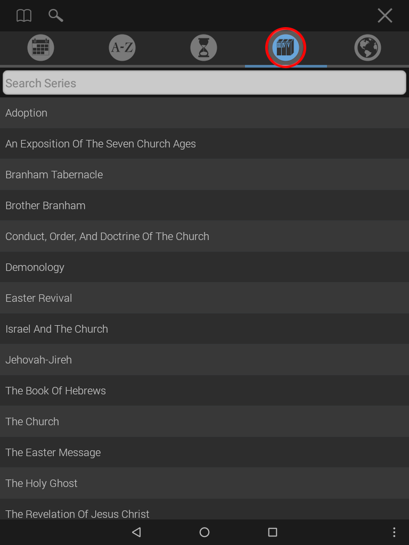Open the Adoption series
Screen dimensions: 409x545
(204, 113)
